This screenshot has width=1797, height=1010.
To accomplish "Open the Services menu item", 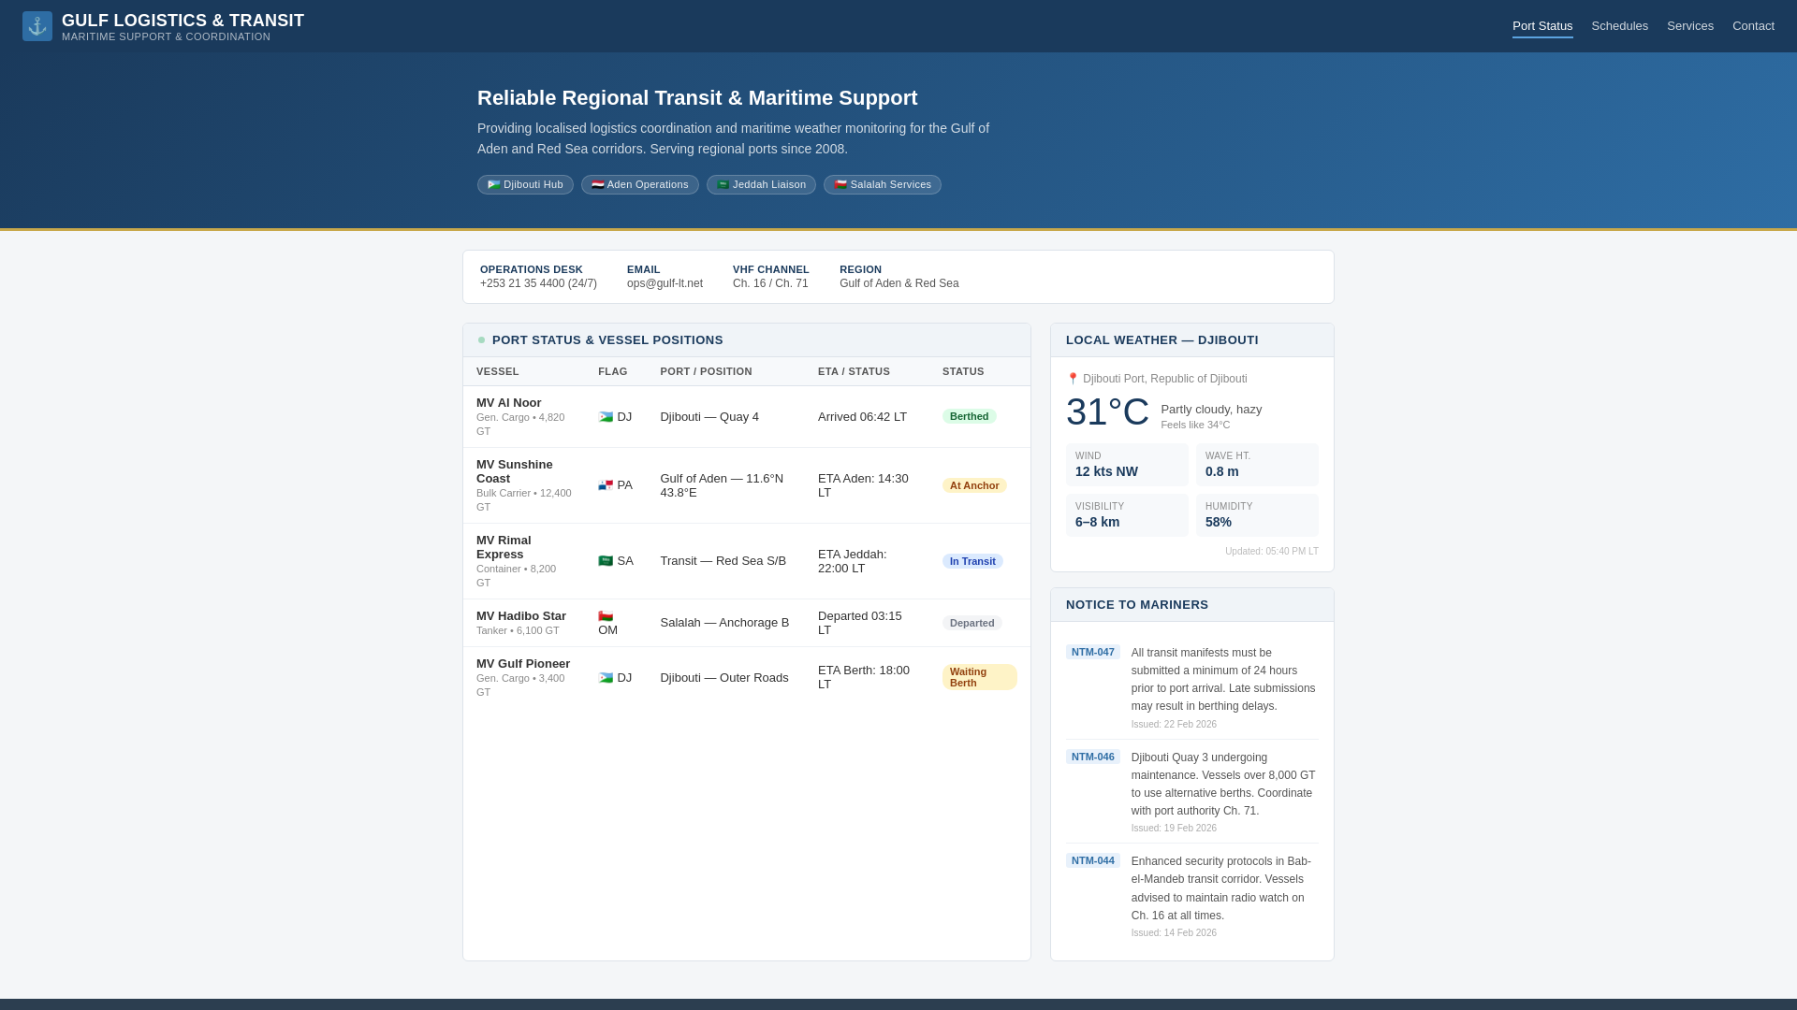I will [1689, 26].
